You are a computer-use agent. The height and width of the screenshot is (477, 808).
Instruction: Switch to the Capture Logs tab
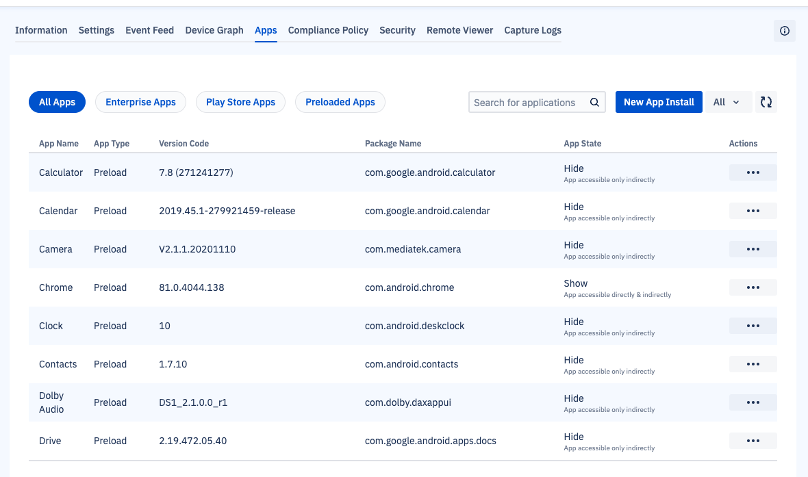(533, 30)
